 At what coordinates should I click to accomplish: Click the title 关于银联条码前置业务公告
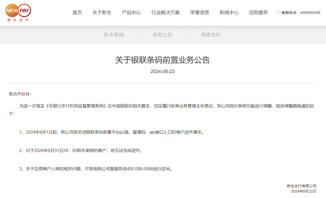[163, 60]
